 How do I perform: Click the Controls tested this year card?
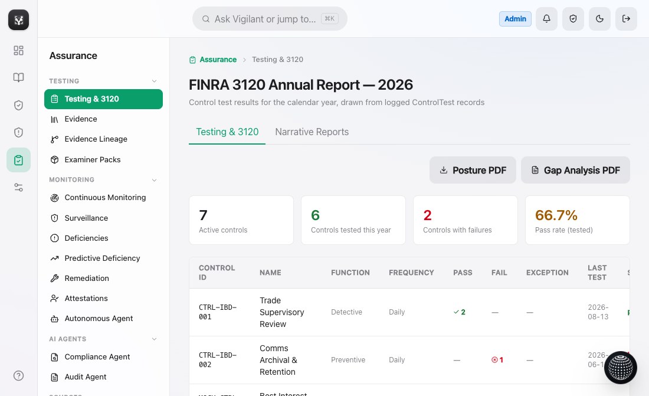pyautogui.click(x=353, y=220)
